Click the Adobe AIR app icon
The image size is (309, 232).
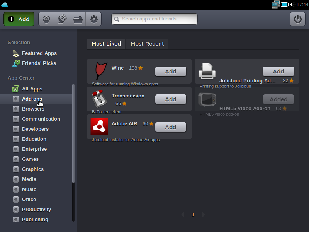(x=99, y=126)
